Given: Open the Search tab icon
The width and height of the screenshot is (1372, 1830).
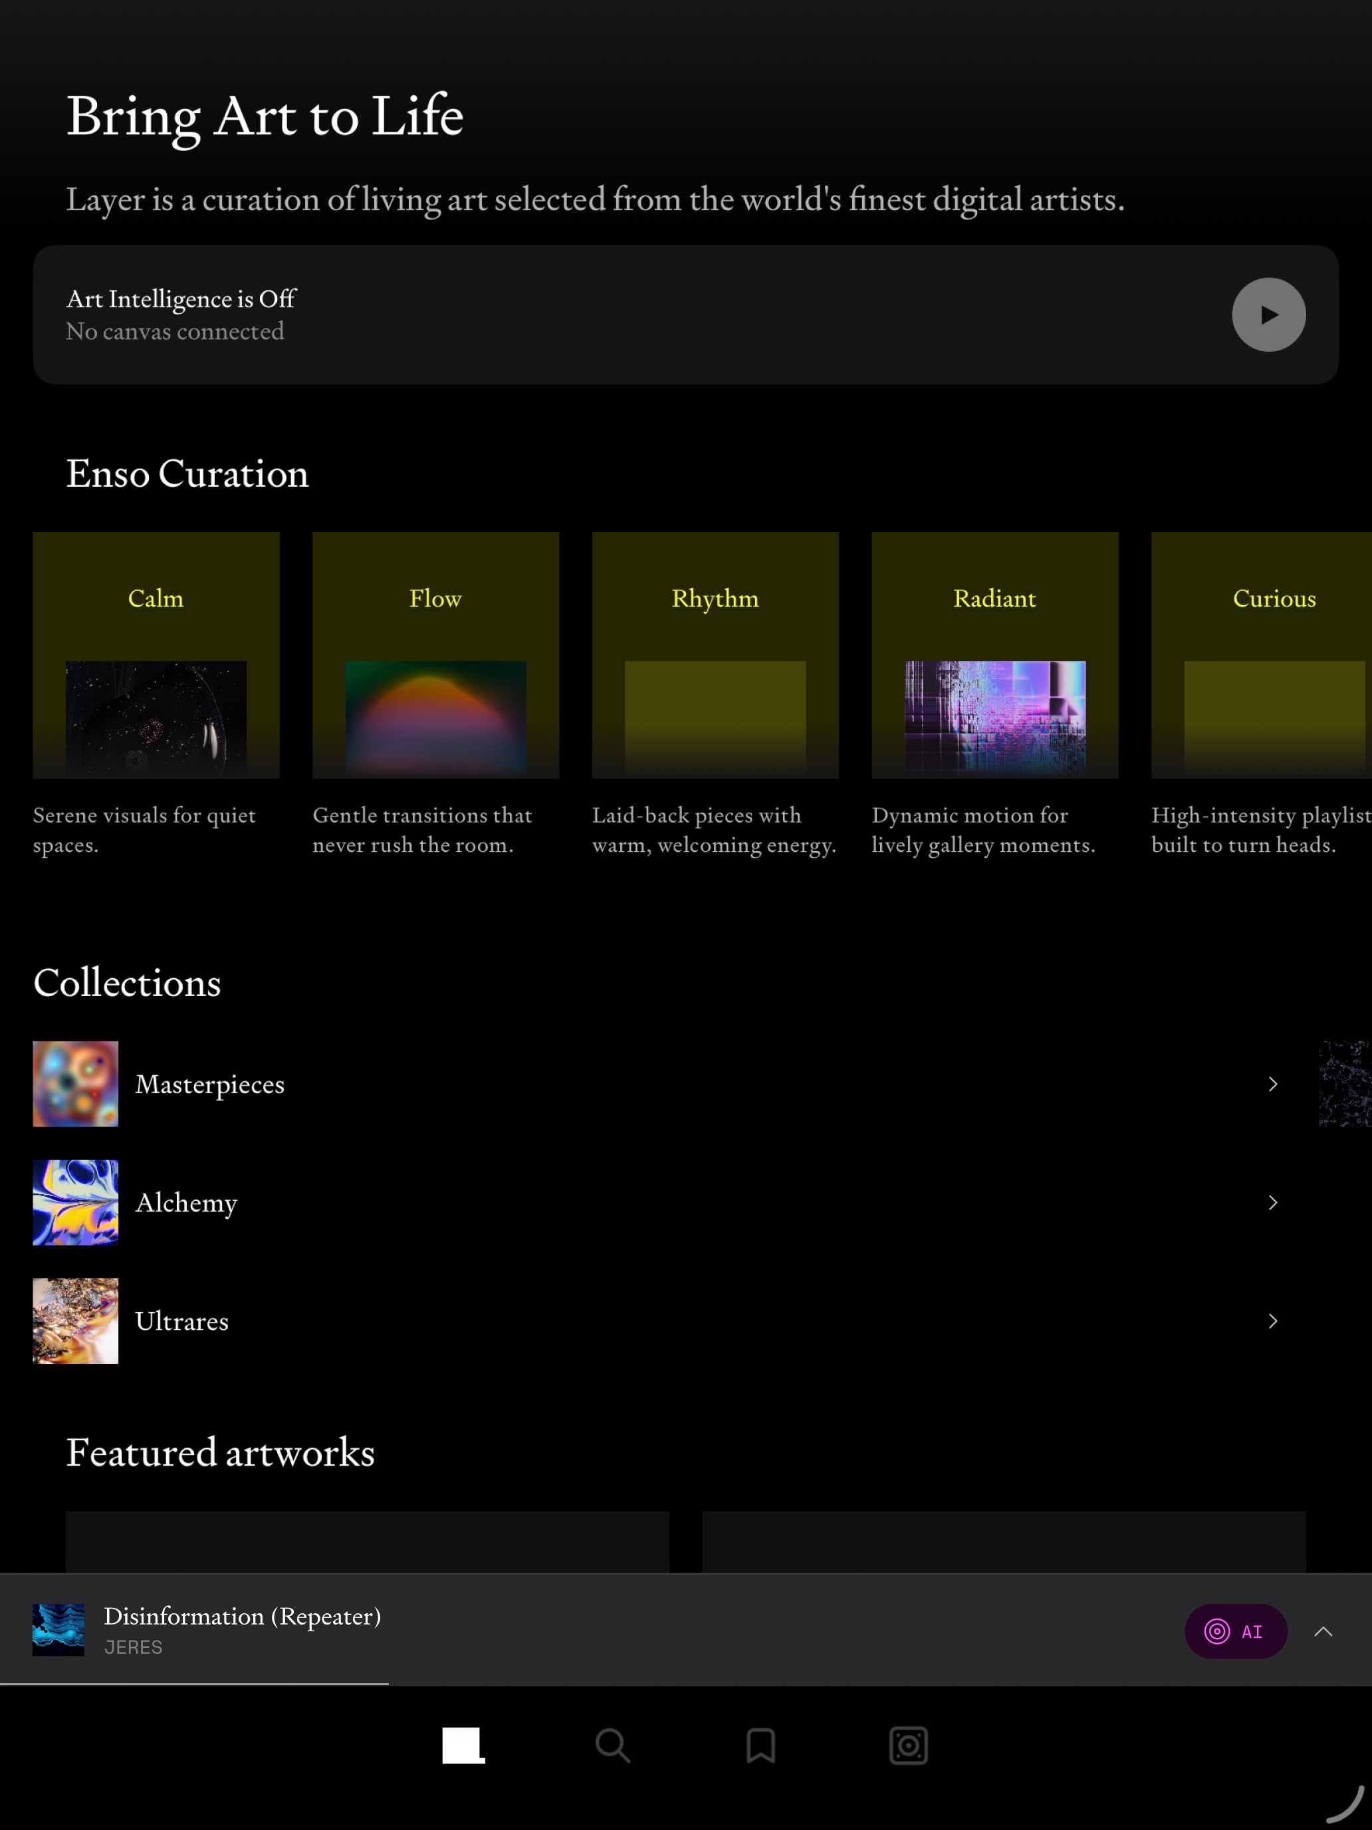Looking at the screenshot, I should 612,1746.
